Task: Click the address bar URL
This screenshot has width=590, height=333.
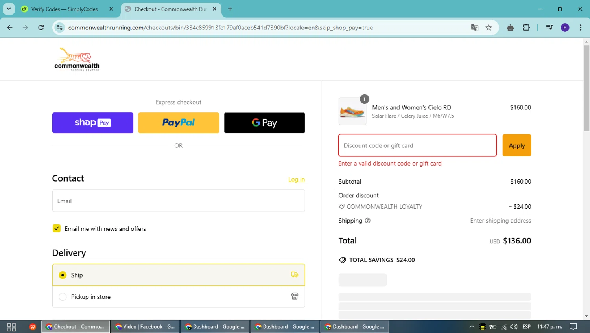Action: pyautogui.click(x=220, y=28)
